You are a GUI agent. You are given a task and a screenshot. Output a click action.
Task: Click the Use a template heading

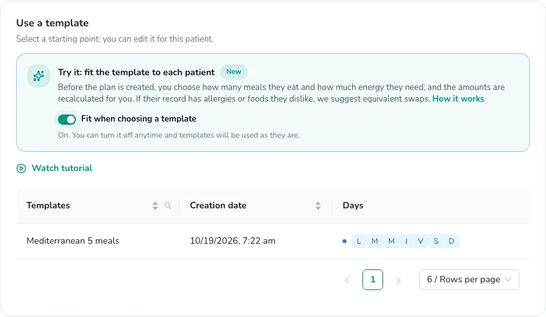click(52, 23)
